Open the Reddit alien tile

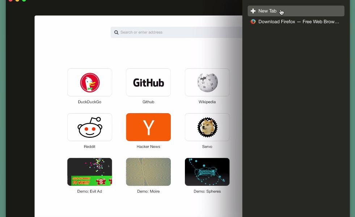[x=90, y=127]
